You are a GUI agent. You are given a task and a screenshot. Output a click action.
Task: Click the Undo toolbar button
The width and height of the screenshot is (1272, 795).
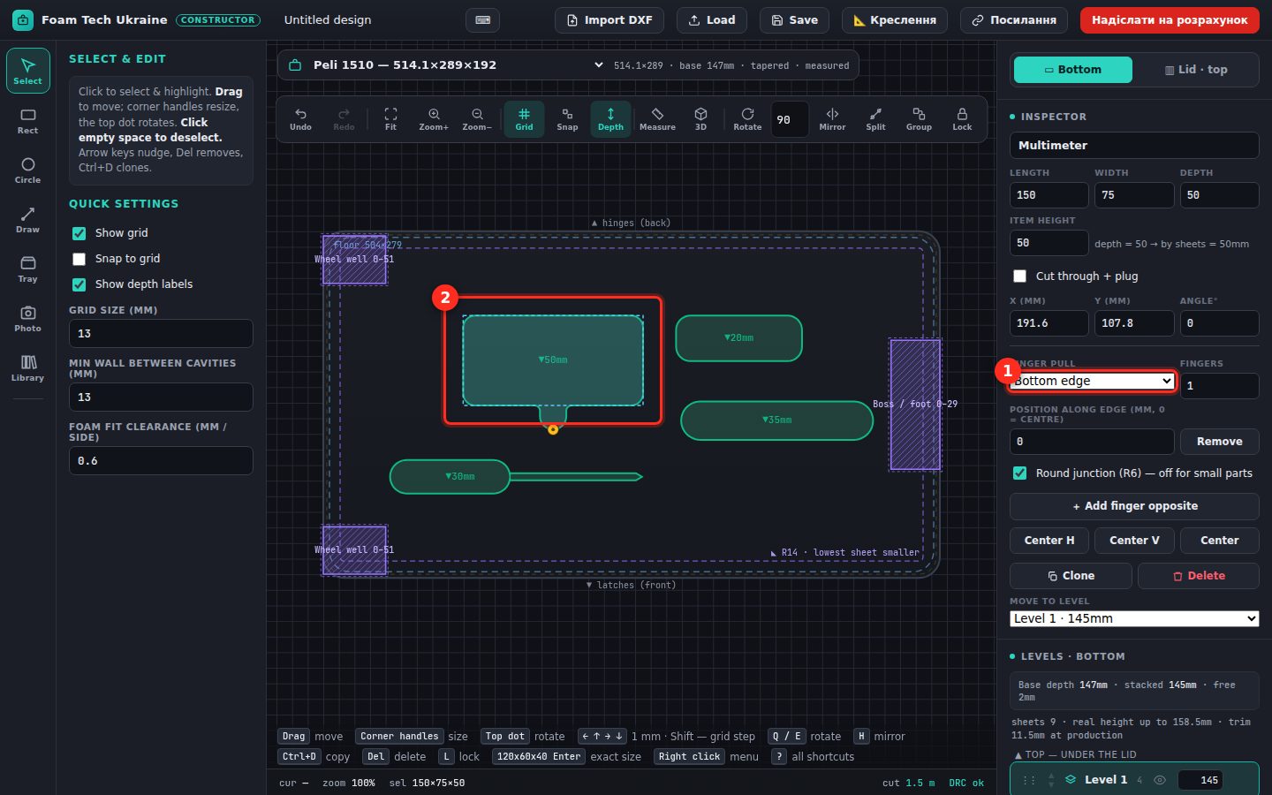300,119
